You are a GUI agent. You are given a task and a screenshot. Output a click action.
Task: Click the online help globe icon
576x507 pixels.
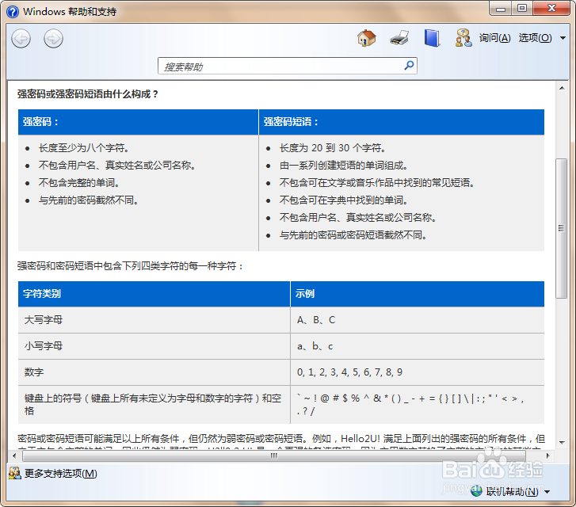click(476, 491)
